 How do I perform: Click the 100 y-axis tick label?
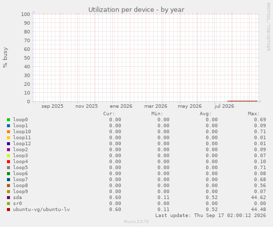(25, 14)
